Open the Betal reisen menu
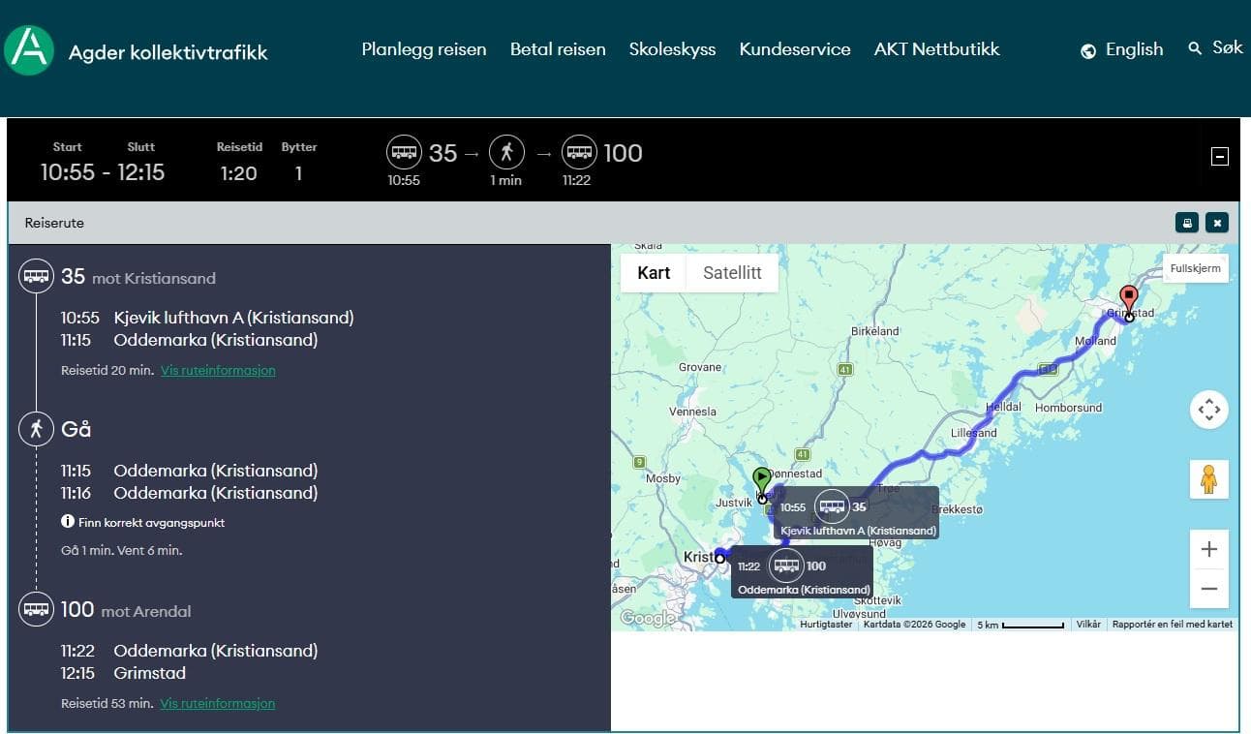 point(558,49)
